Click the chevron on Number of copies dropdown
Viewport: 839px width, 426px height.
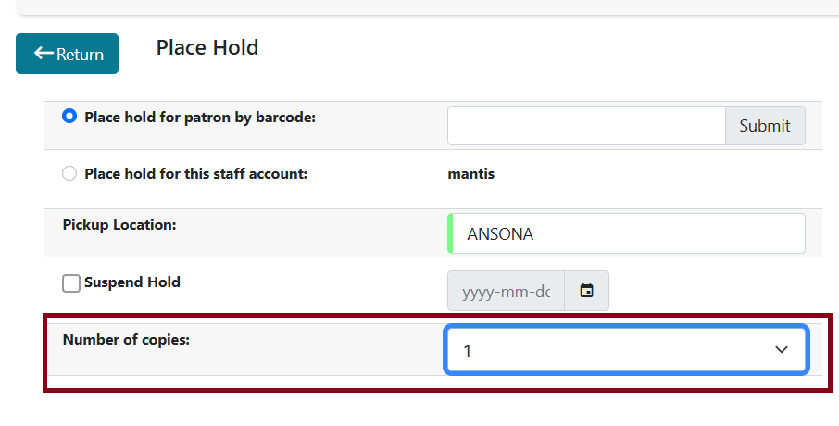(781, 350)
